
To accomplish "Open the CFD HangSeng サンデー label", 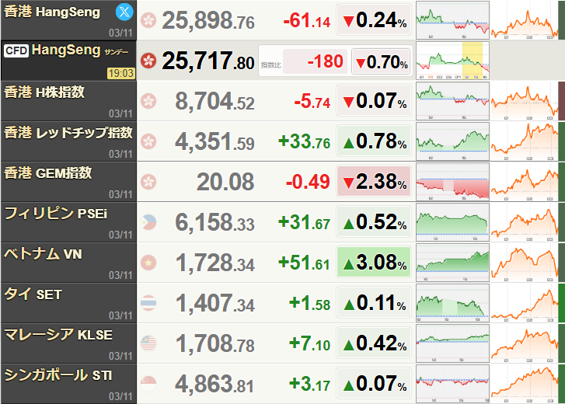I will pyautogui.click(x=80, y=50).
